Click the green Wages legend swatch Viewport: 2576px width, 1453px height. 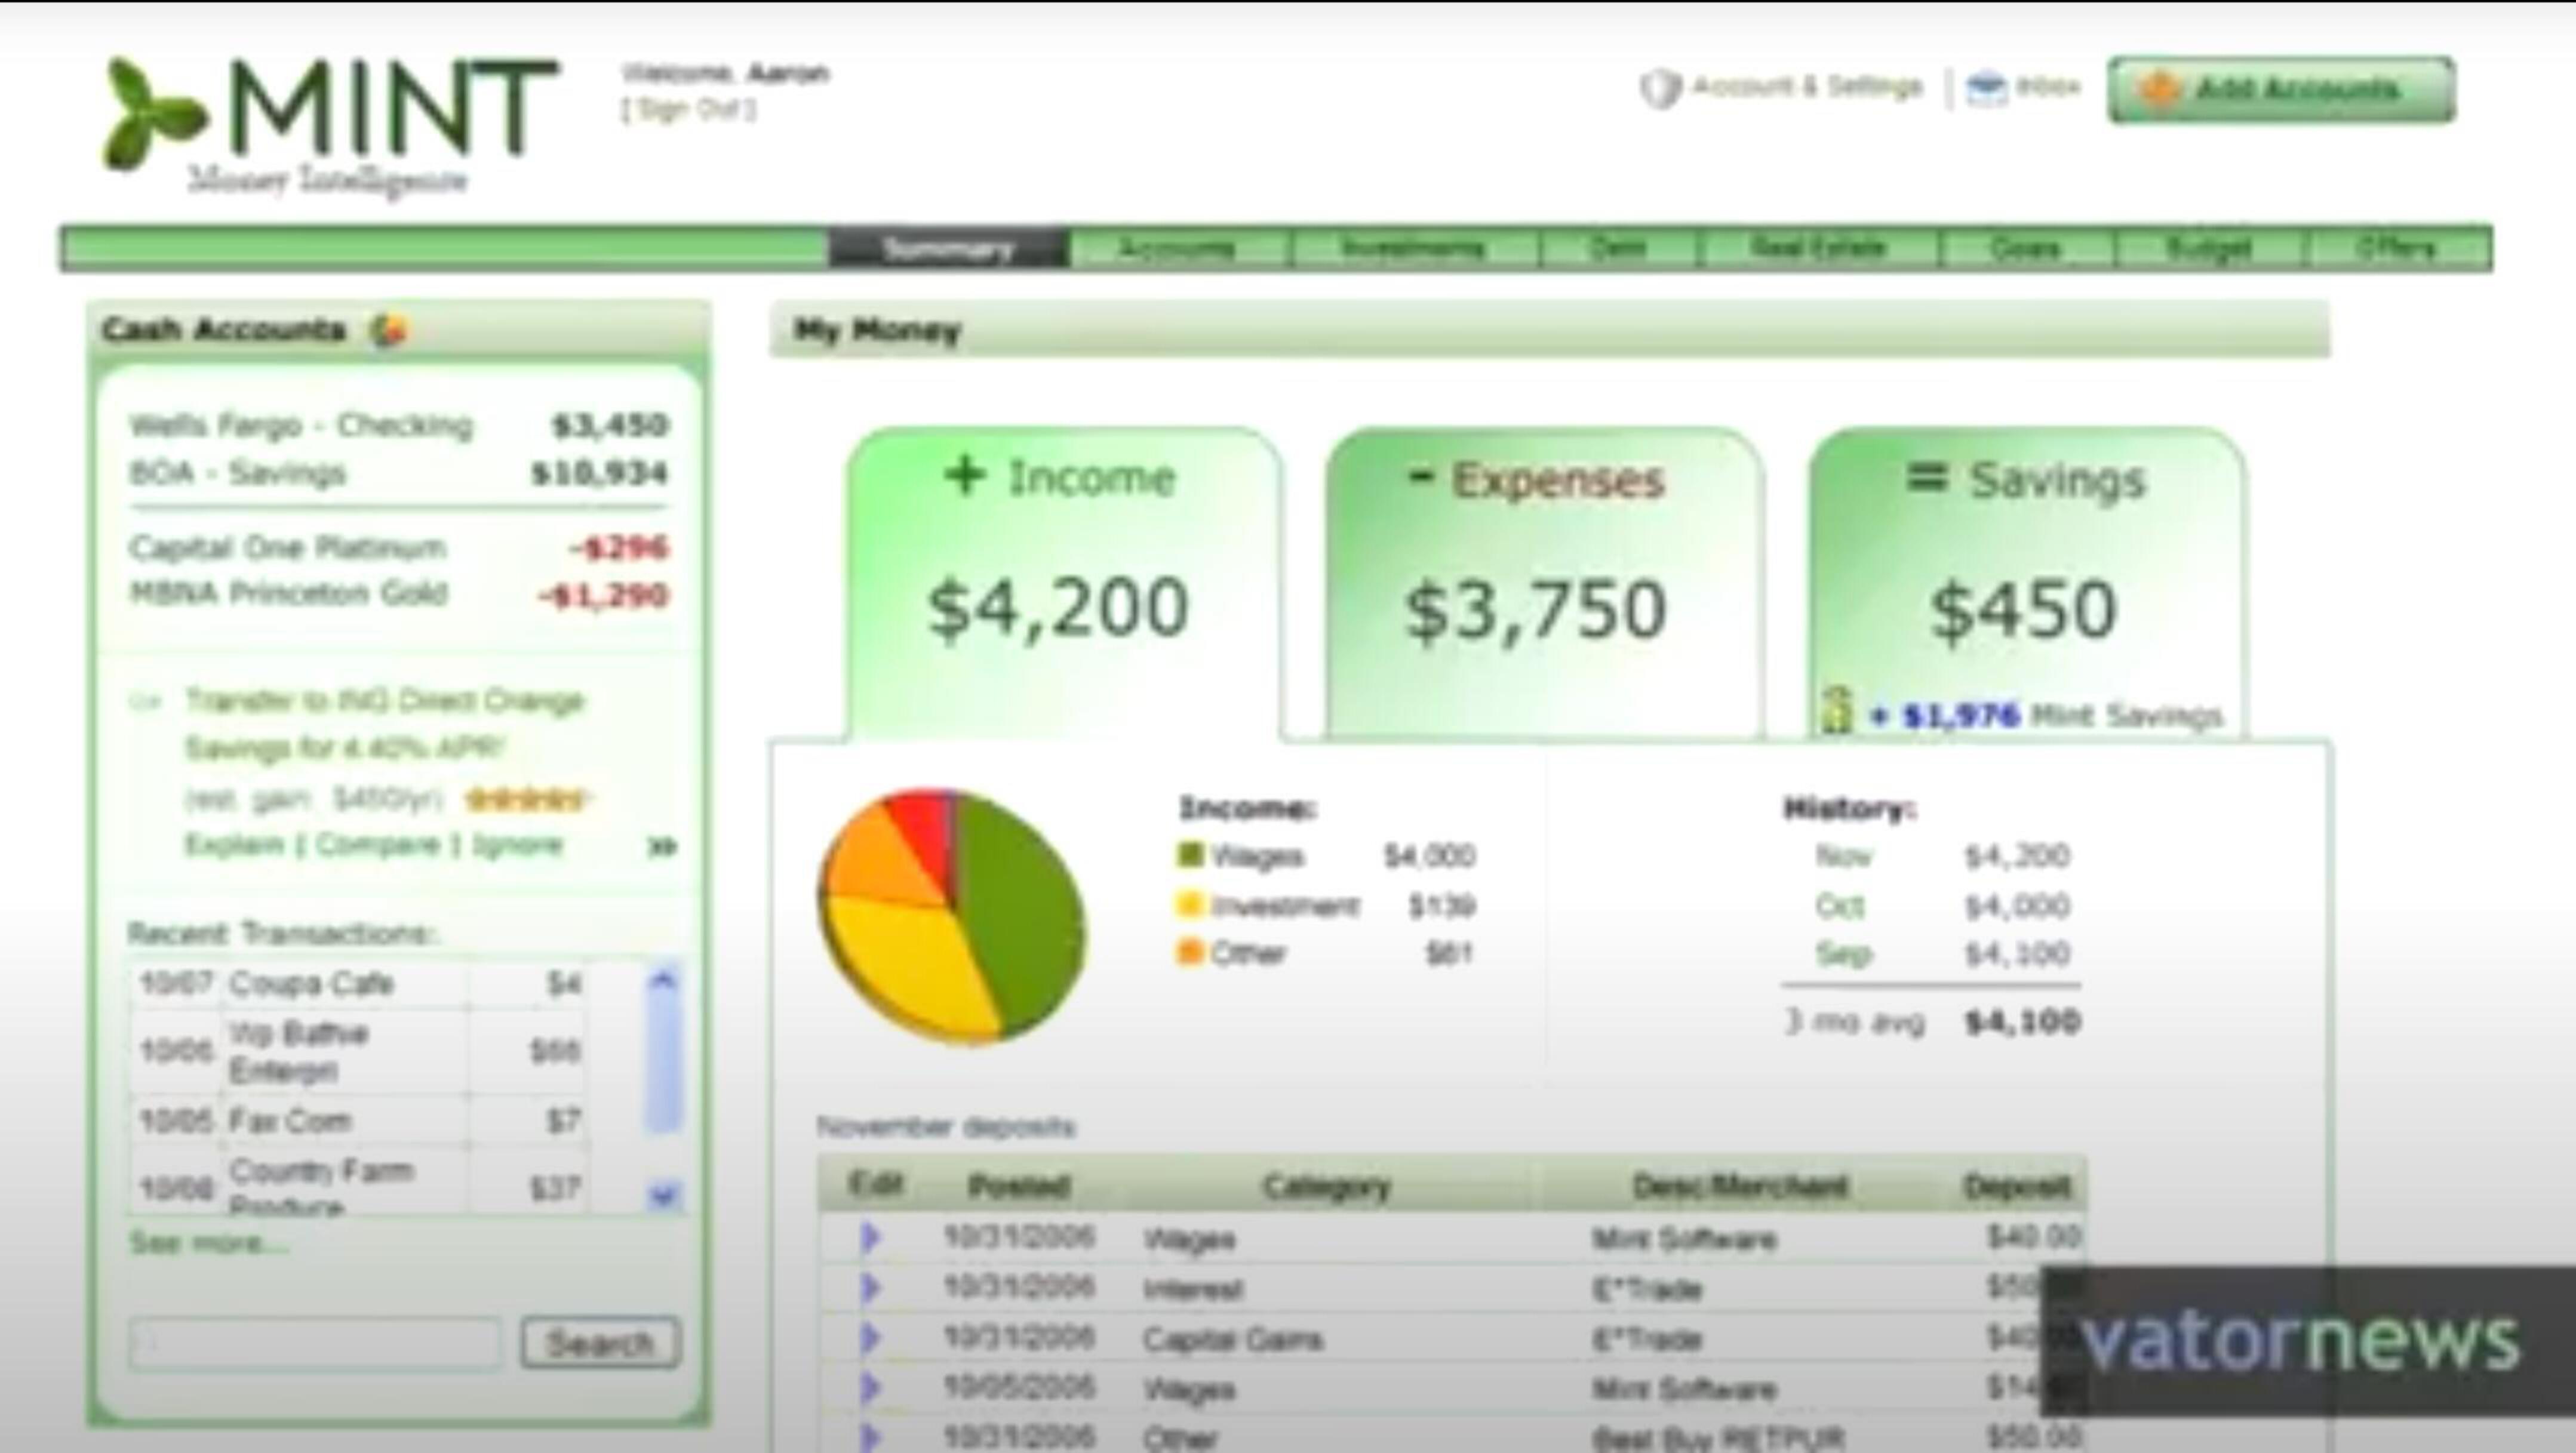(1190, 855)
